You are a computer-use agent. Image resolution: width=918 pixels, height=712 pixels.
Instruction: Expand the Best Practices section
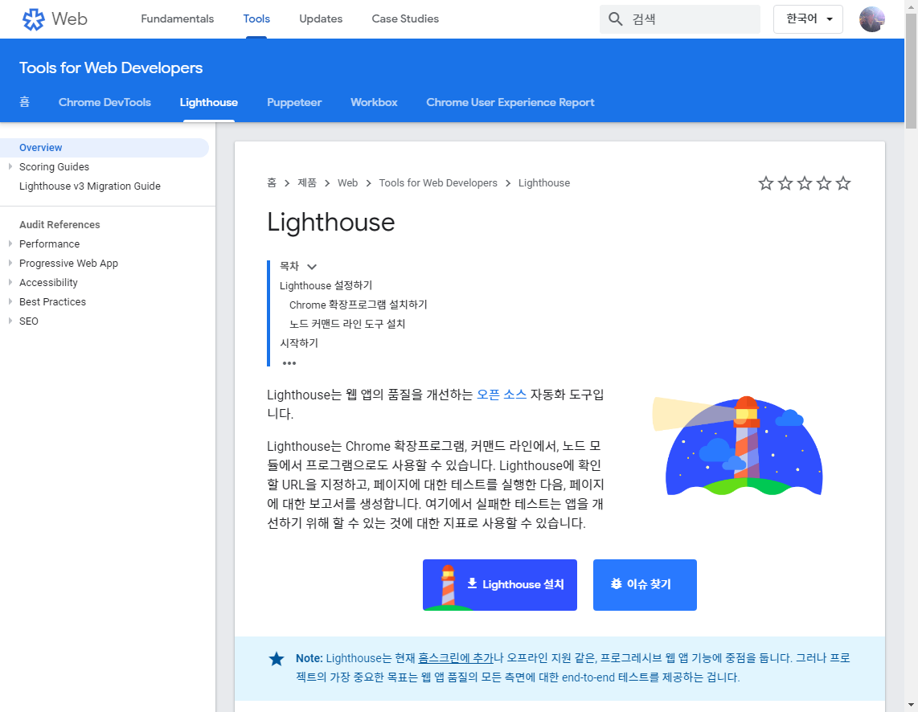coord(10,302)
